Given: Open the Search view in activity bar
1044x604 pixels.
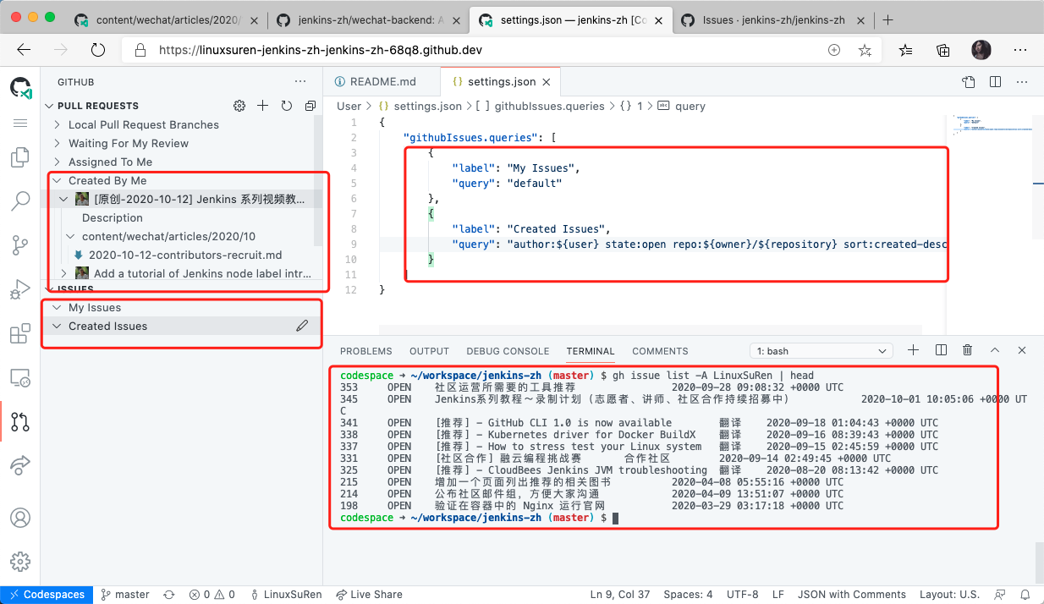Looking at the screenshot, I should click(x=20, y=201).
